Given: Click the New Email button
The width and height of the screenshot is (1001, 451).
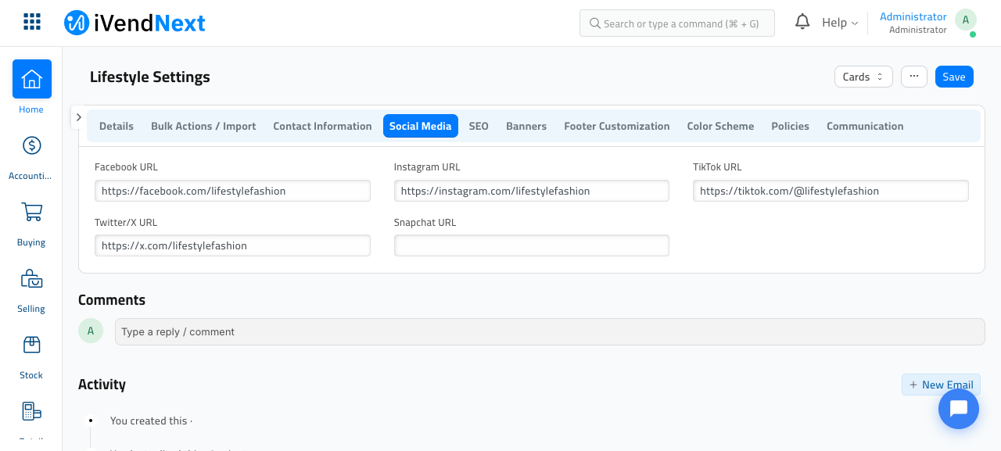Looking at the screenshot, I should coord(941,385).
